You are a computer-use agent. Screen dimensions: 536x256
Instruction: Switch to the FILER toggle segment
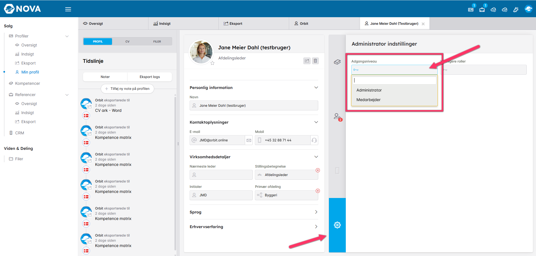click(157, 41)
